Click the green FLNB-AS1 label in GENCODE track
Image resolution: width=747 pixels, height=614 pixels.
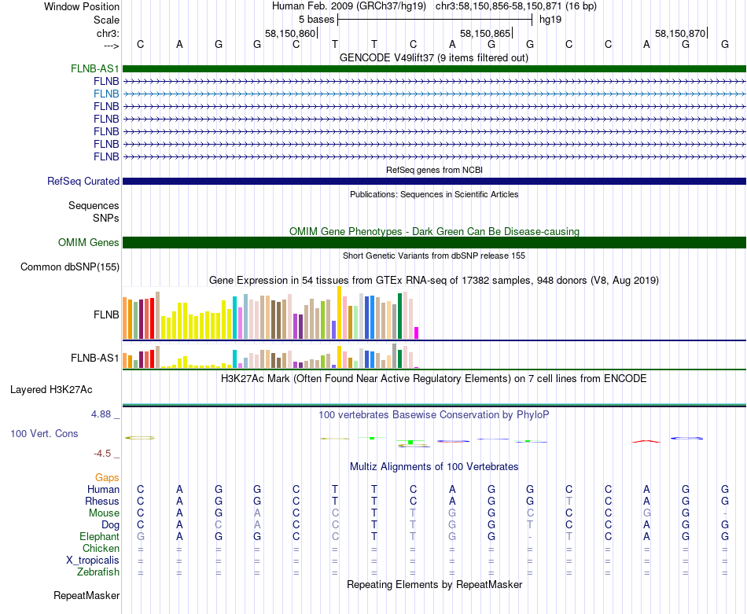tap(95, 68)
